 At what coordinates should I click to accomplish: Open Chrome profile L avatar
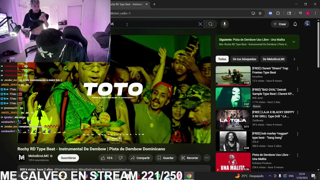click(308, 13)
